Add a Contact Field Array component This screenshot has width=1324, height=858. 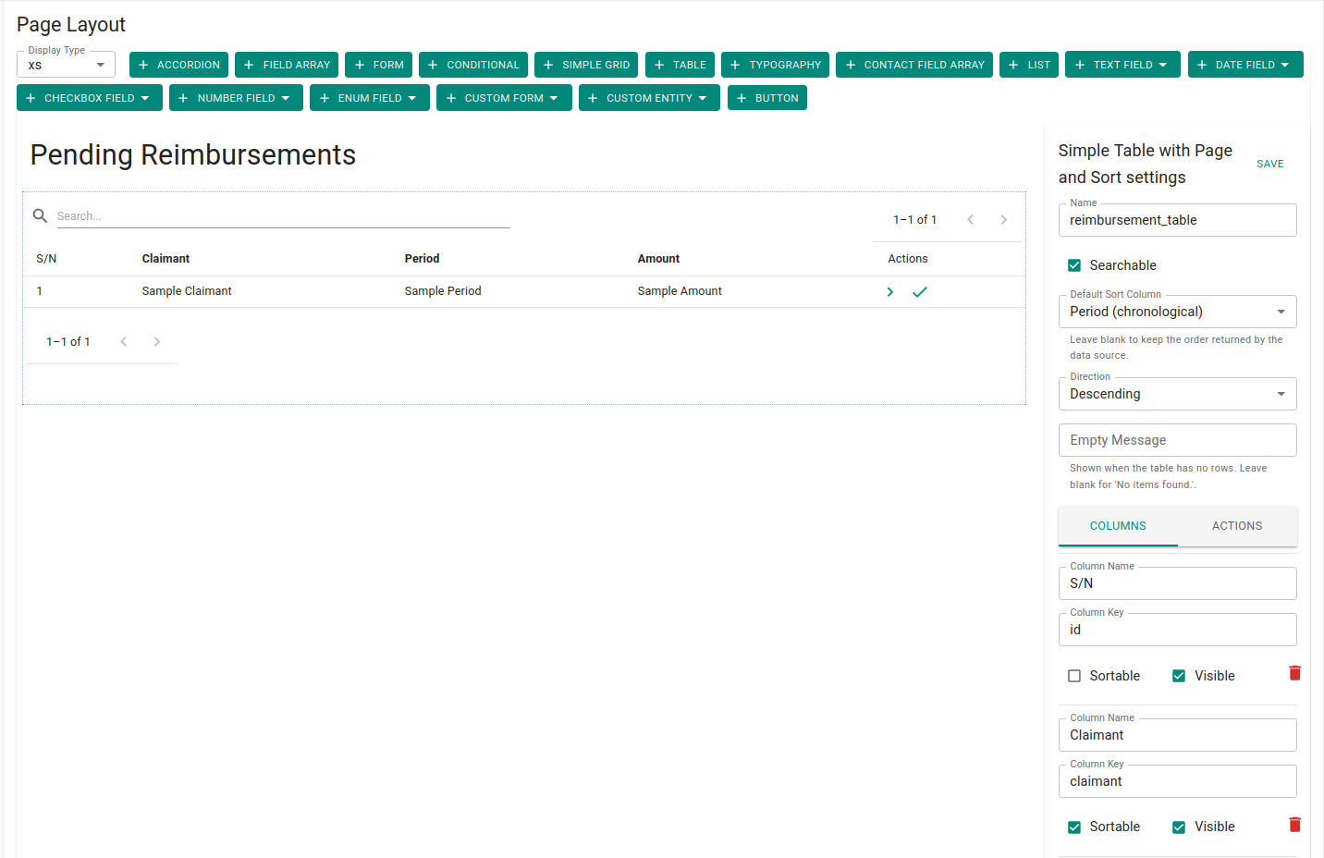(x=914, y=65)
